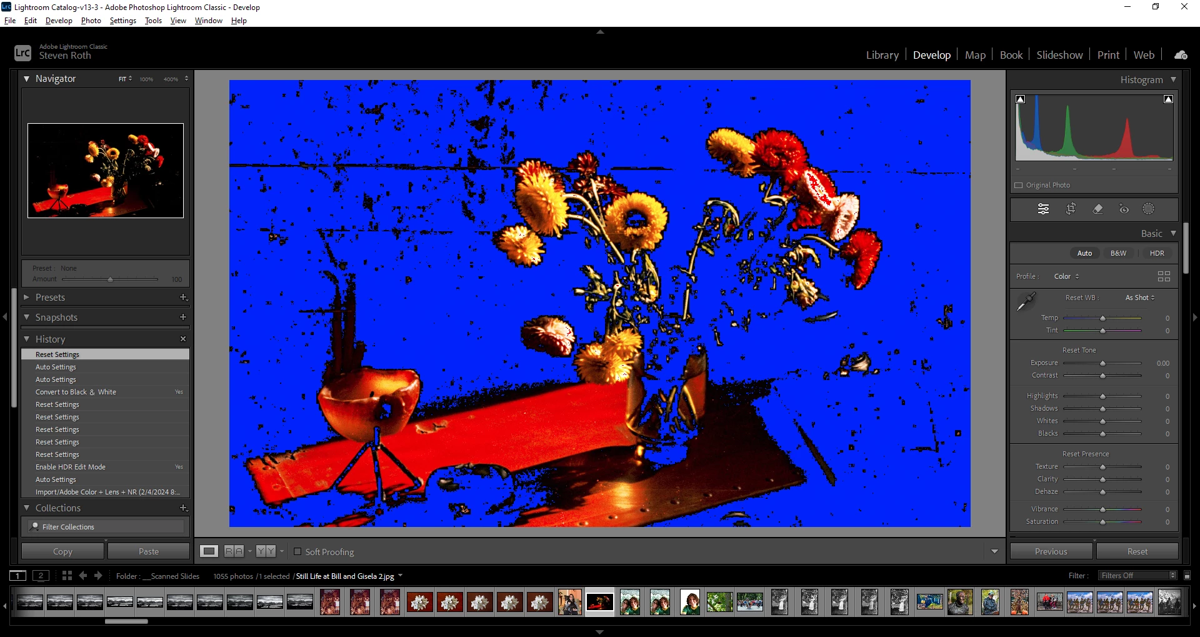
Task: Open the Settings menu
Action: point(122,21)
